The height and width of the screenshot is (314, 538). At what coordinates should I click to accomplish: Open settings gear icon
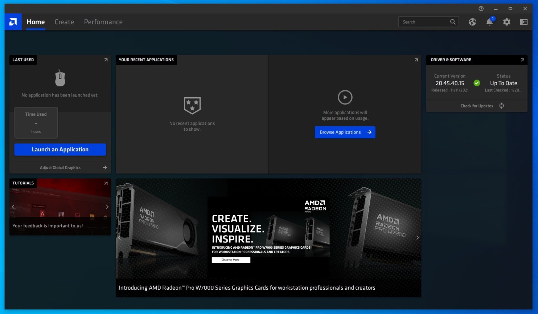pyautogui.click(x=507, y=22)
